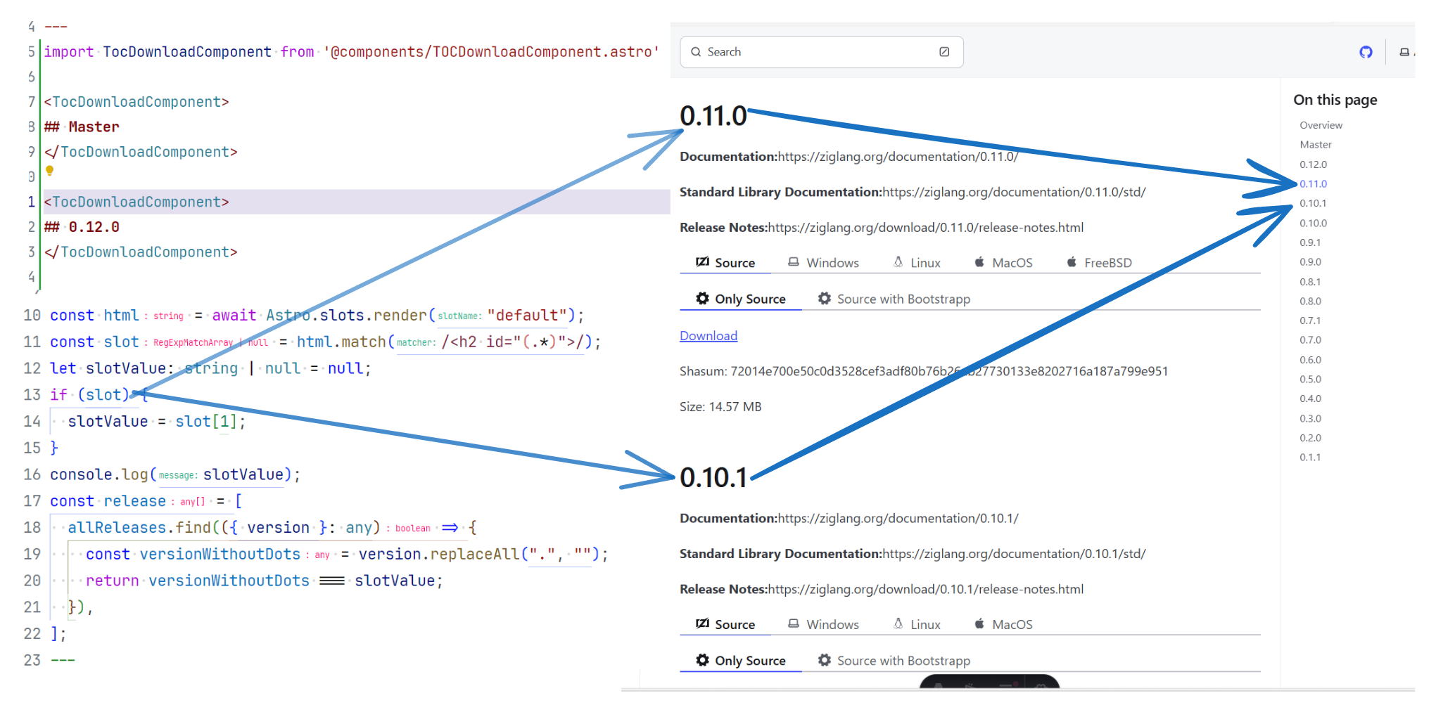1436x712 pixels.
Task: Go to 0.5.0 in page outline
Action: tap(1310, 380)
